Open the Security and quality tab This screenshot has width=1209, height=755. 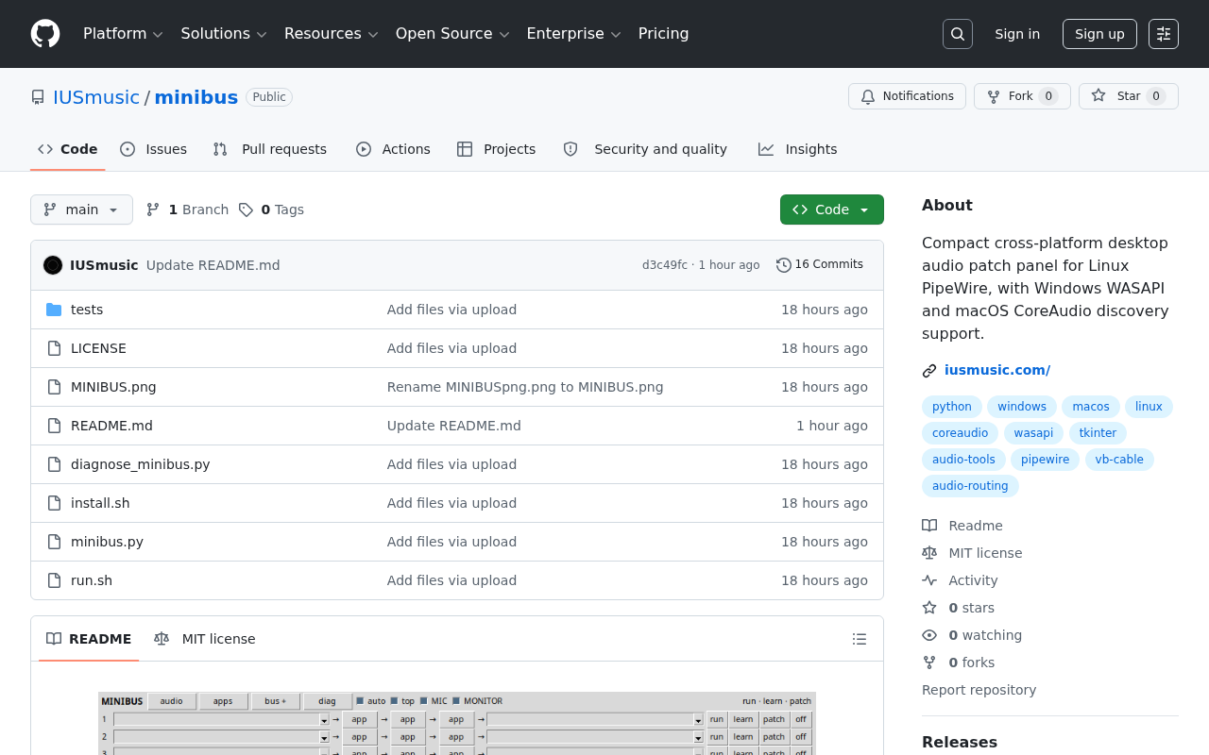(645, 149)
